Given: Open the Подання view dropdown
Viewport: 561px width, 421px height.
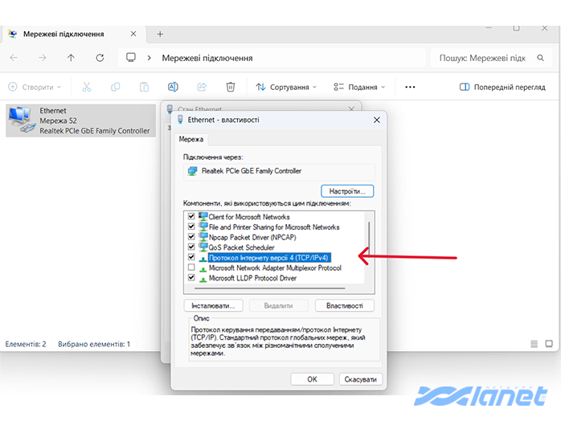Looking at the screenshot, I should [358, 87].
